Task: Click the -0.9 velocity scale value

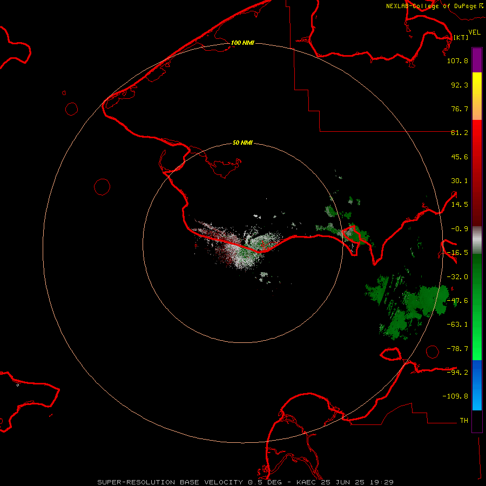Action: pos(460,229)
